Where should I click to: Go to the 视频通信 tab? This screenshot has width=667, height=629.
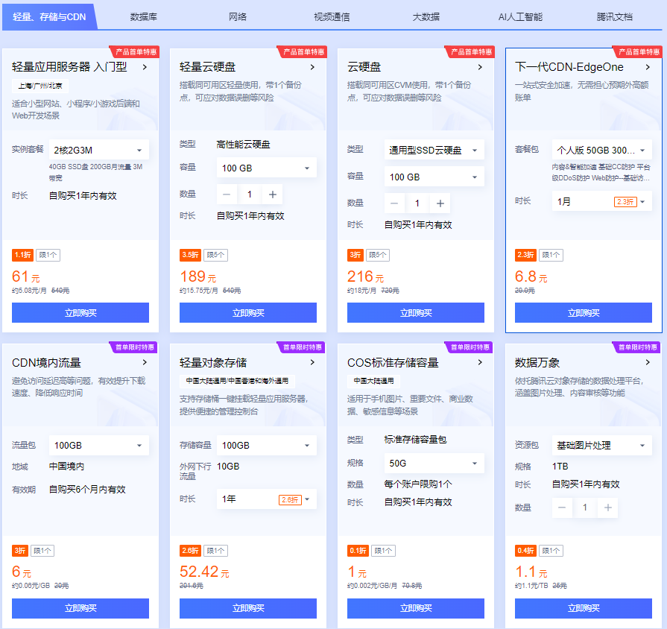coord(332,17)
